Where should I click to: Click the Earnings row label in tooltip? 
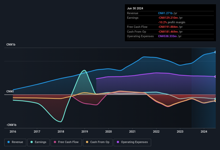pyautogui.click(x=133, y=18)
